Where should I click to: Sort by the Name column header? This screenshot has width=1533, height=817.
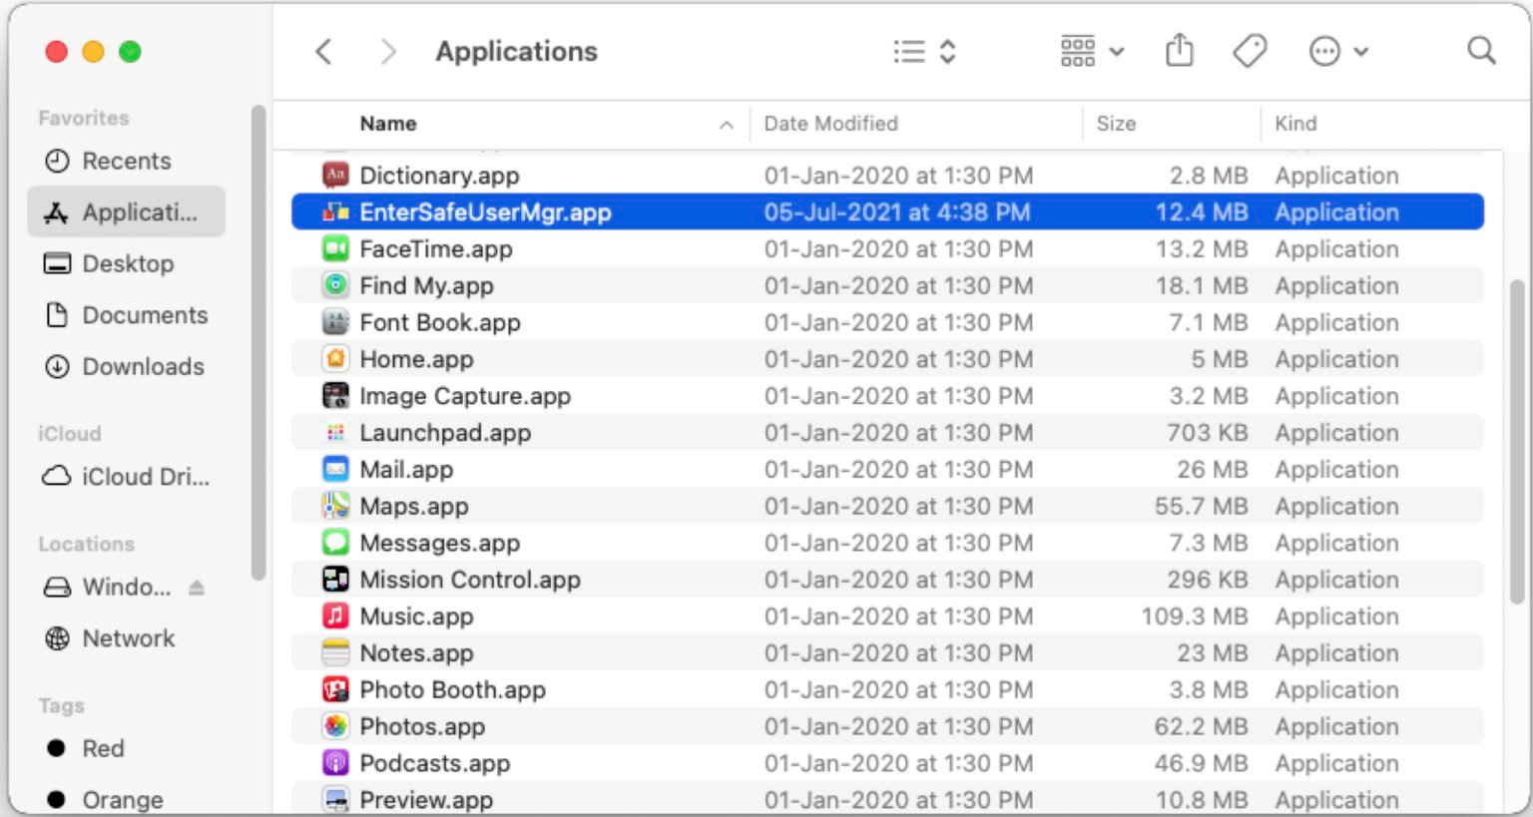click(x=388, y=124)
